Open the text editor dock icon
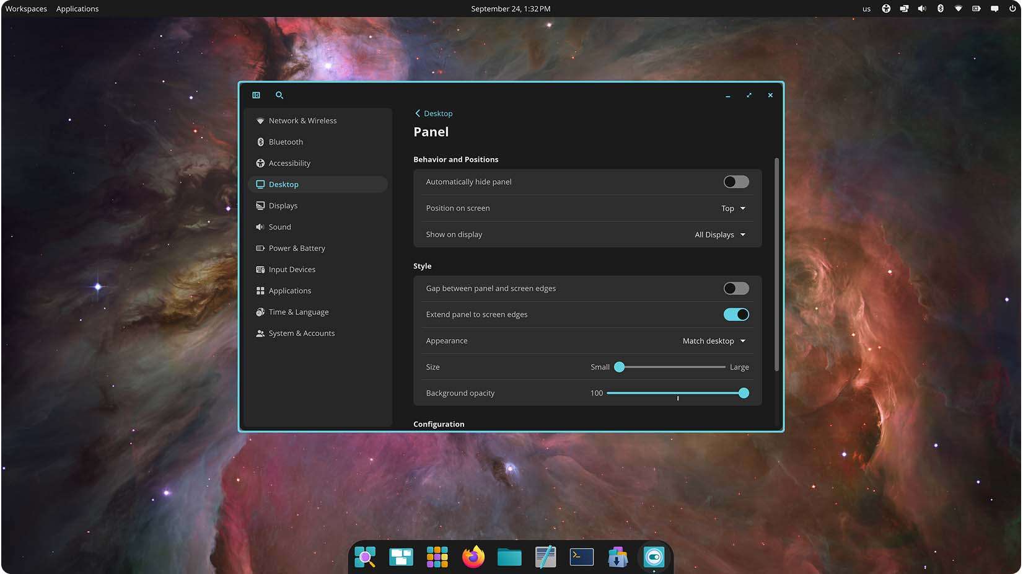This screenshot has width=1023, height=574. 545,557
